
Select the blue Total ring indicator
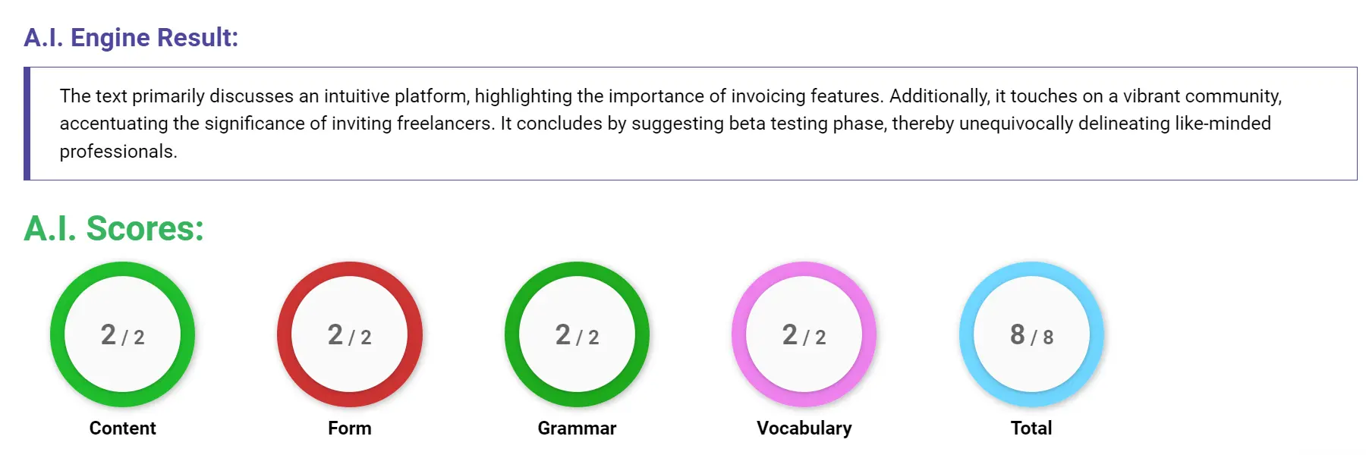pos(1031,270)
